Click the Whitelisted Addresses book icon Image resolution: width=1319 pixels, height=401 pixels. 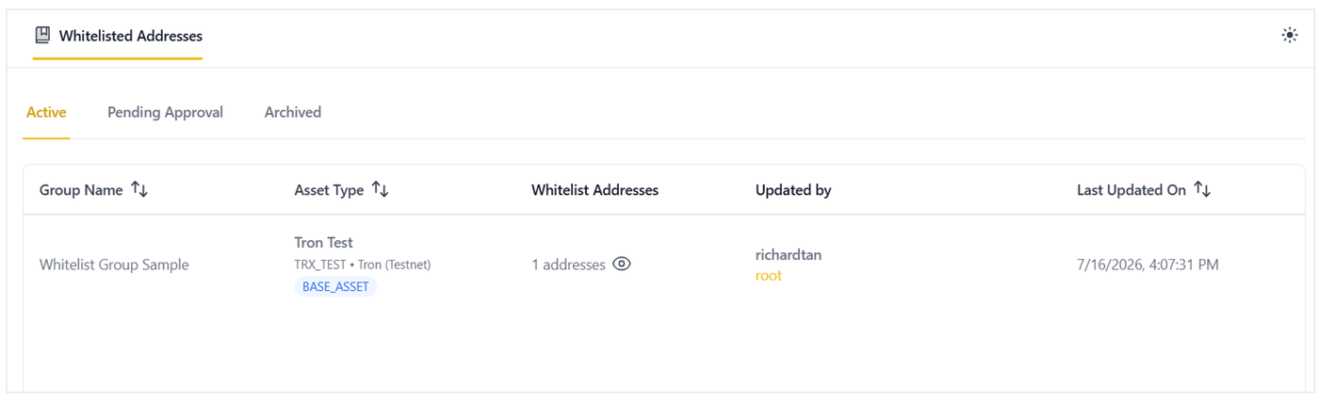(x=42, y=36)
